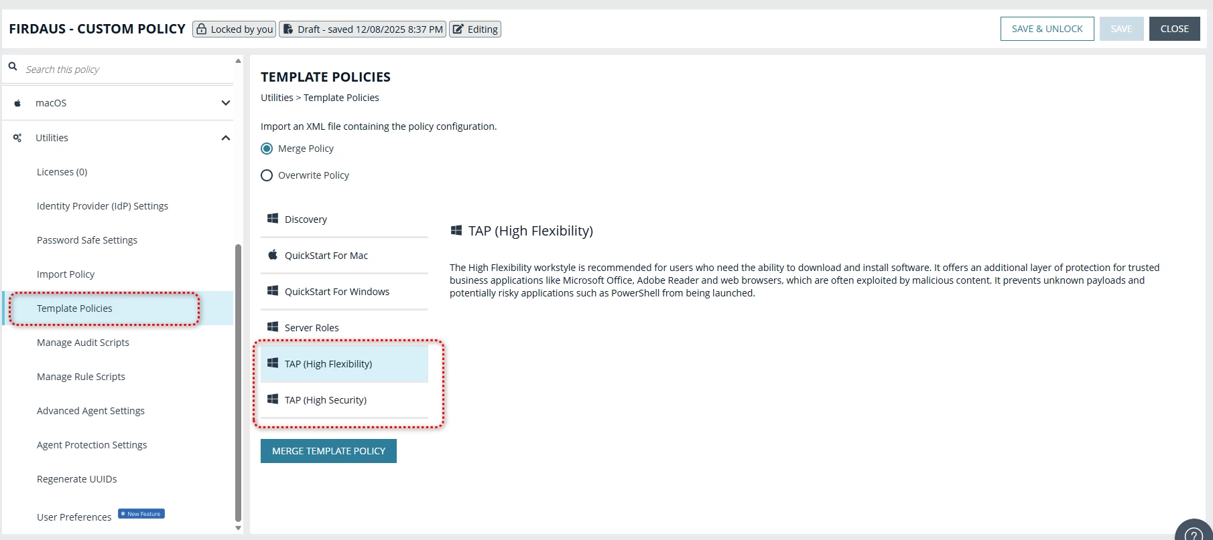Select the TAP (High Security) template
This screenshot has height=540, width=1213.
tap(344, 400)
